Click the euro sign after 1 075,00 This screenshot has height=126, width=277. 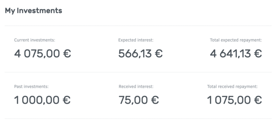[258, 100]
